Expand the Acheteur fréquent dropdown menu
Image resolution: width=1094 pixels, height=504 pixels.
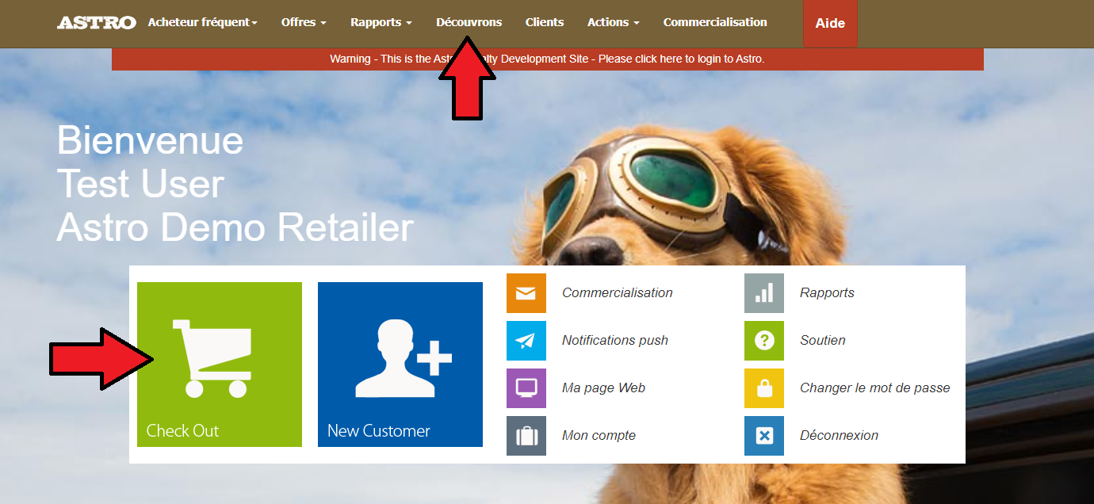202,22
